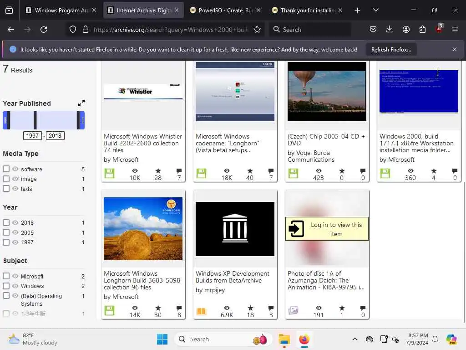The image size is (466, 350).
Task: Check the (Beta) Operating Systems filter
Action: [x=6, y=295]
